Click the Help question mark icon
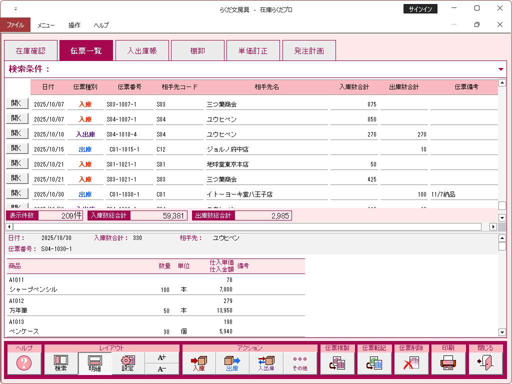 click(x=23, y=363)
